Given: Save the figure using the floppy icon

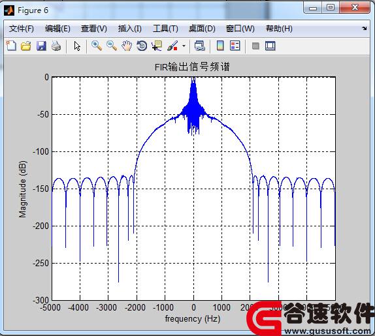Looking at the screenshot, I should [x=41, y=46].
